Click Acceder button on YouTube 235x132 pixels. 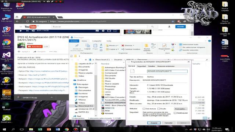pyautogui.click(x=180, y=27)
